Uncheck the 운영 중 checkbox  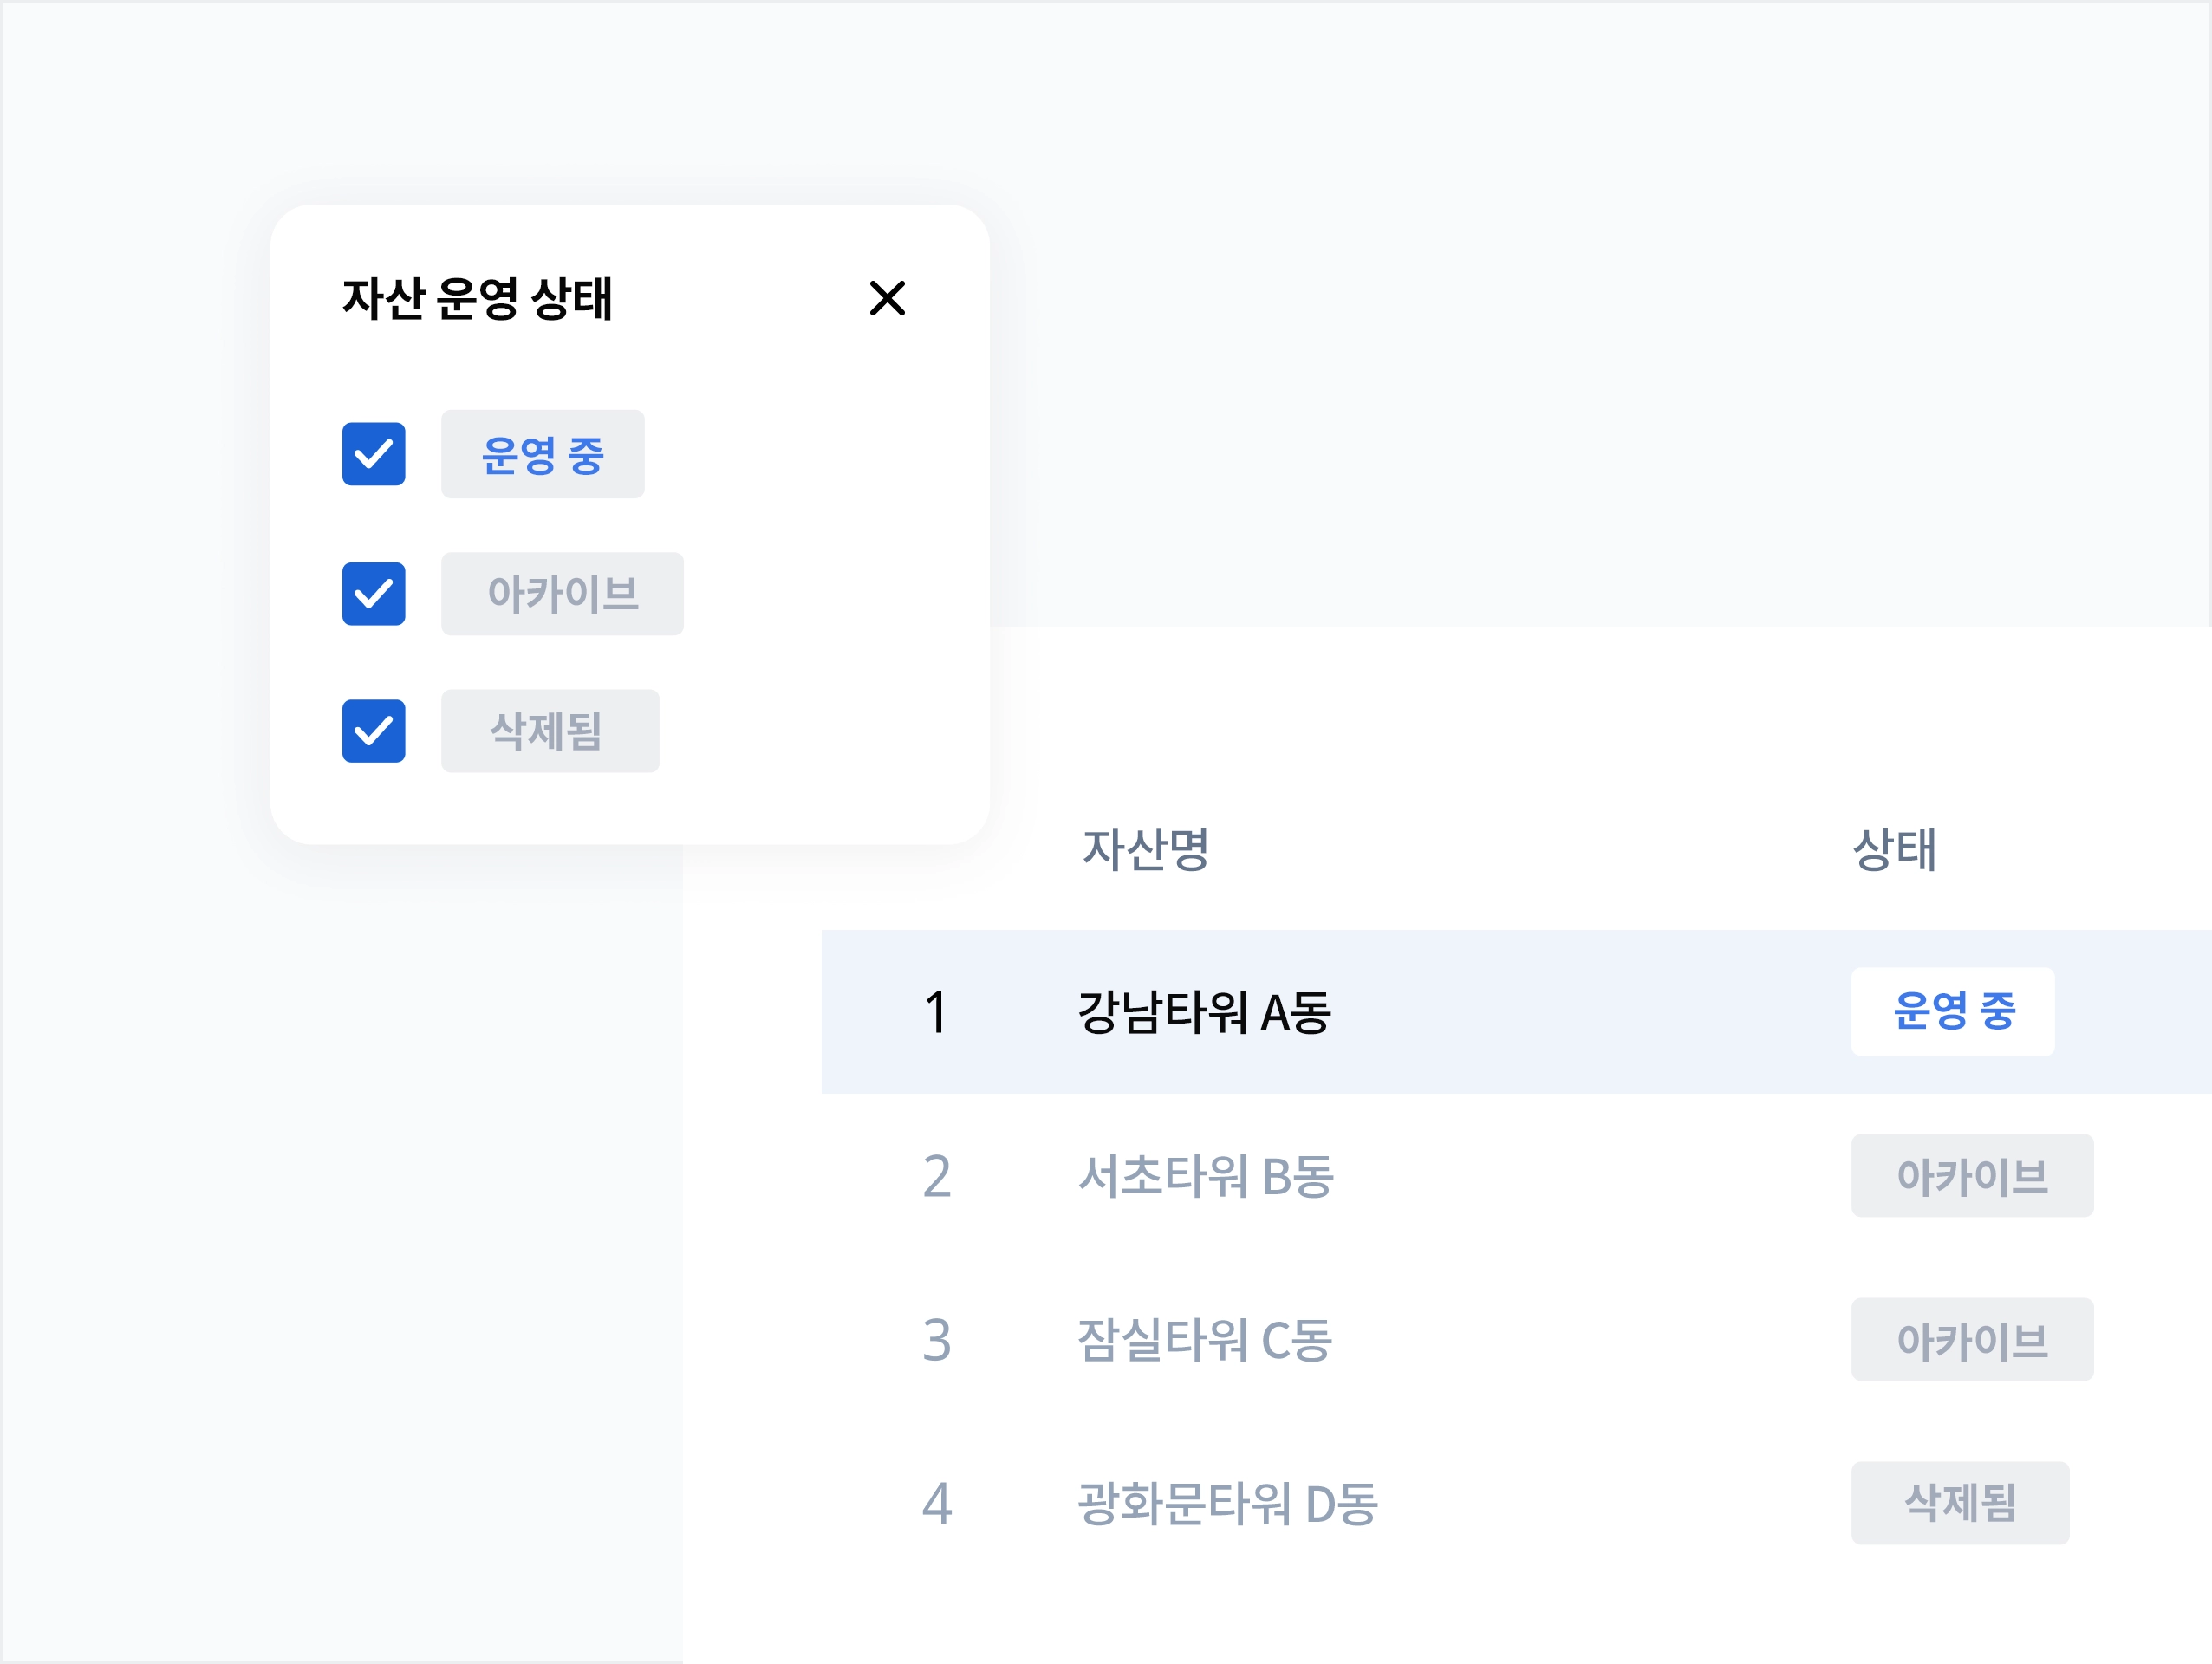point(373,454)
